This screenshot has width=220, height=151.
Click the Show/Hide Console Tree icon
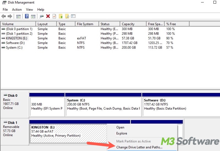[x=18, y=16]
